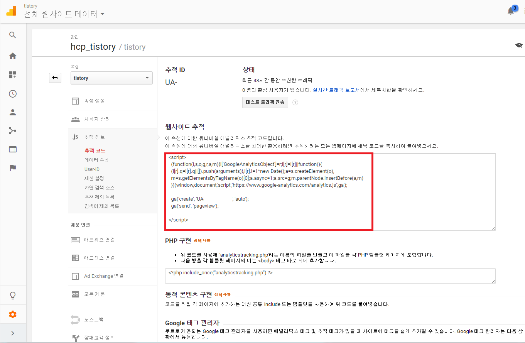Click help question mark beside test traffic button
The width and height of the screenshot is (525, 343).
click(295, 102)
